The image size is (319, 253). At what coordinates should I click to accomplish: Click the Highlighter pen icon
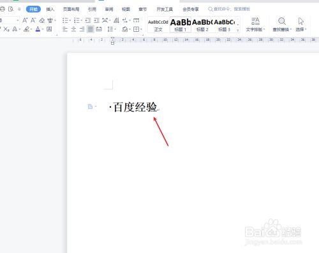[27, 29]
